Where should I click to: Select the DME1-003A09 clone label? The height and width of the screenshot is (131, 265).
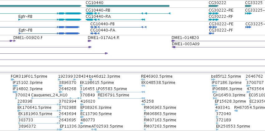(186, 44)
